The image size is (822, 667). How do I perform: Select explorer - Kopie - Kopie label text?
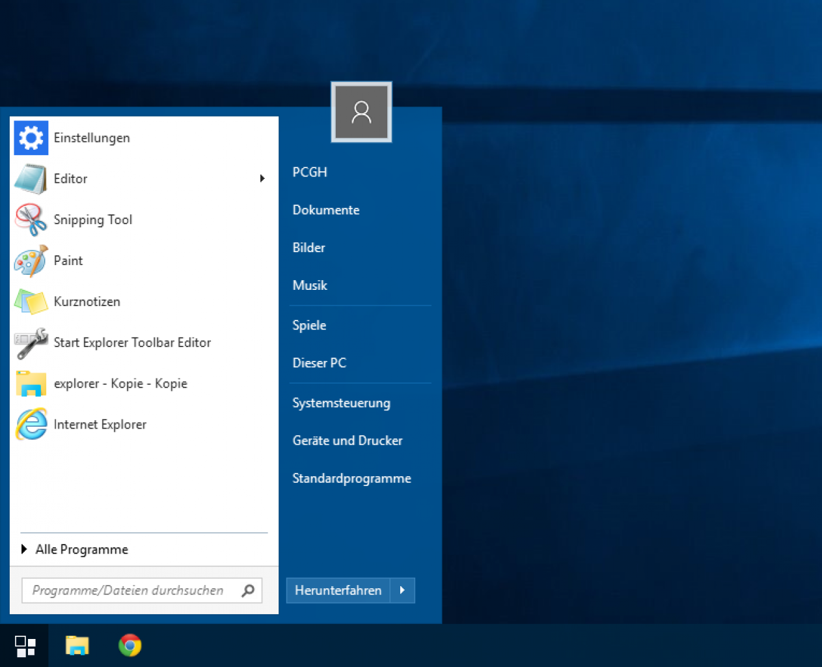click(x=120, y=384)
